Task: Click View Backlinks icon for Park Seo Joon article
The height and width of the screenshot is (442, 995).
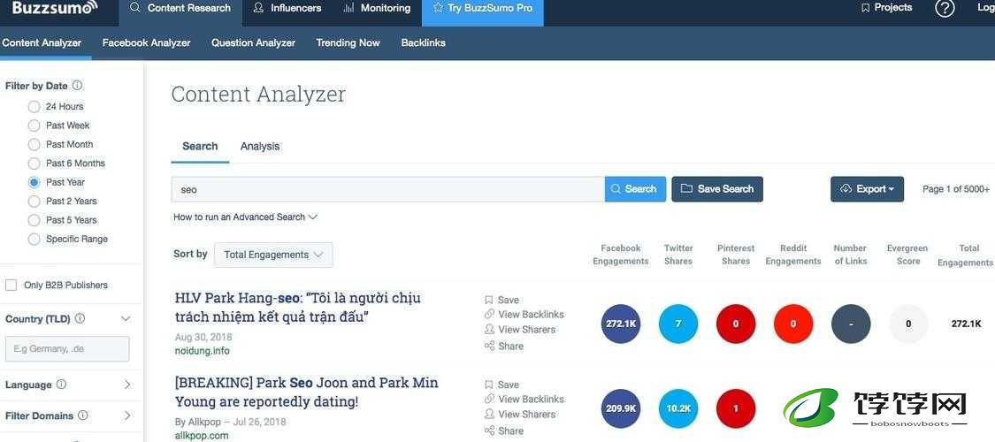Action: pos(489,399)
